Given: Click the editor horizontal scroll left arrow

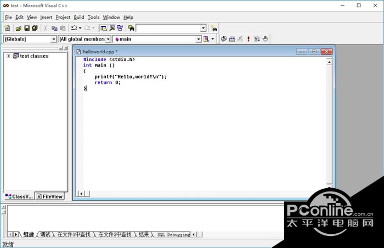Looking at the screenshot, I should [81, 194].
